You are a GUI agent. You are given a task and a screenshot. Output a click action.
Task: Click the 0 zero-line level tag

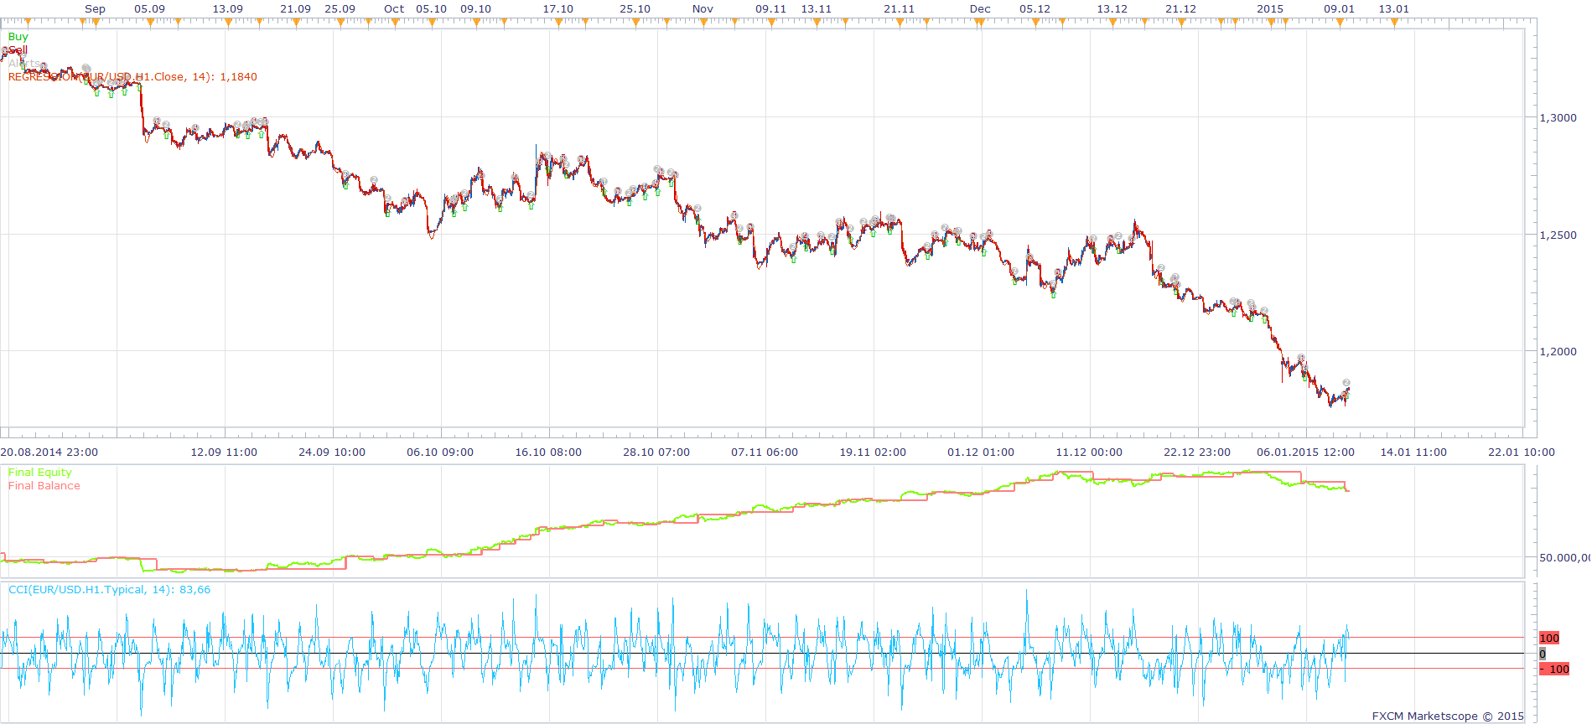1543,654
